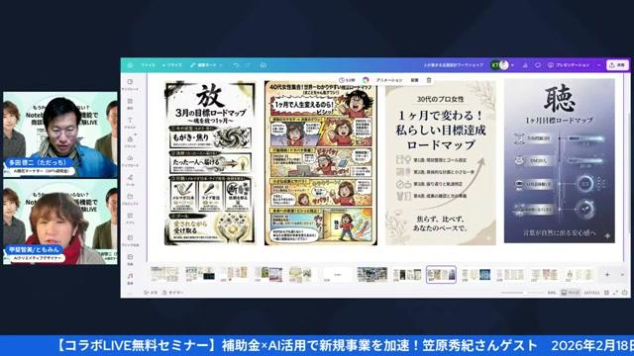This screenshot has height=356, width=634.
Task: Open the アプリ apps panel
Action: pos(130,219)
